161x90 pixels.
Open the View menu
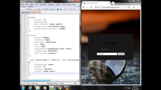[x=37, y=4]
